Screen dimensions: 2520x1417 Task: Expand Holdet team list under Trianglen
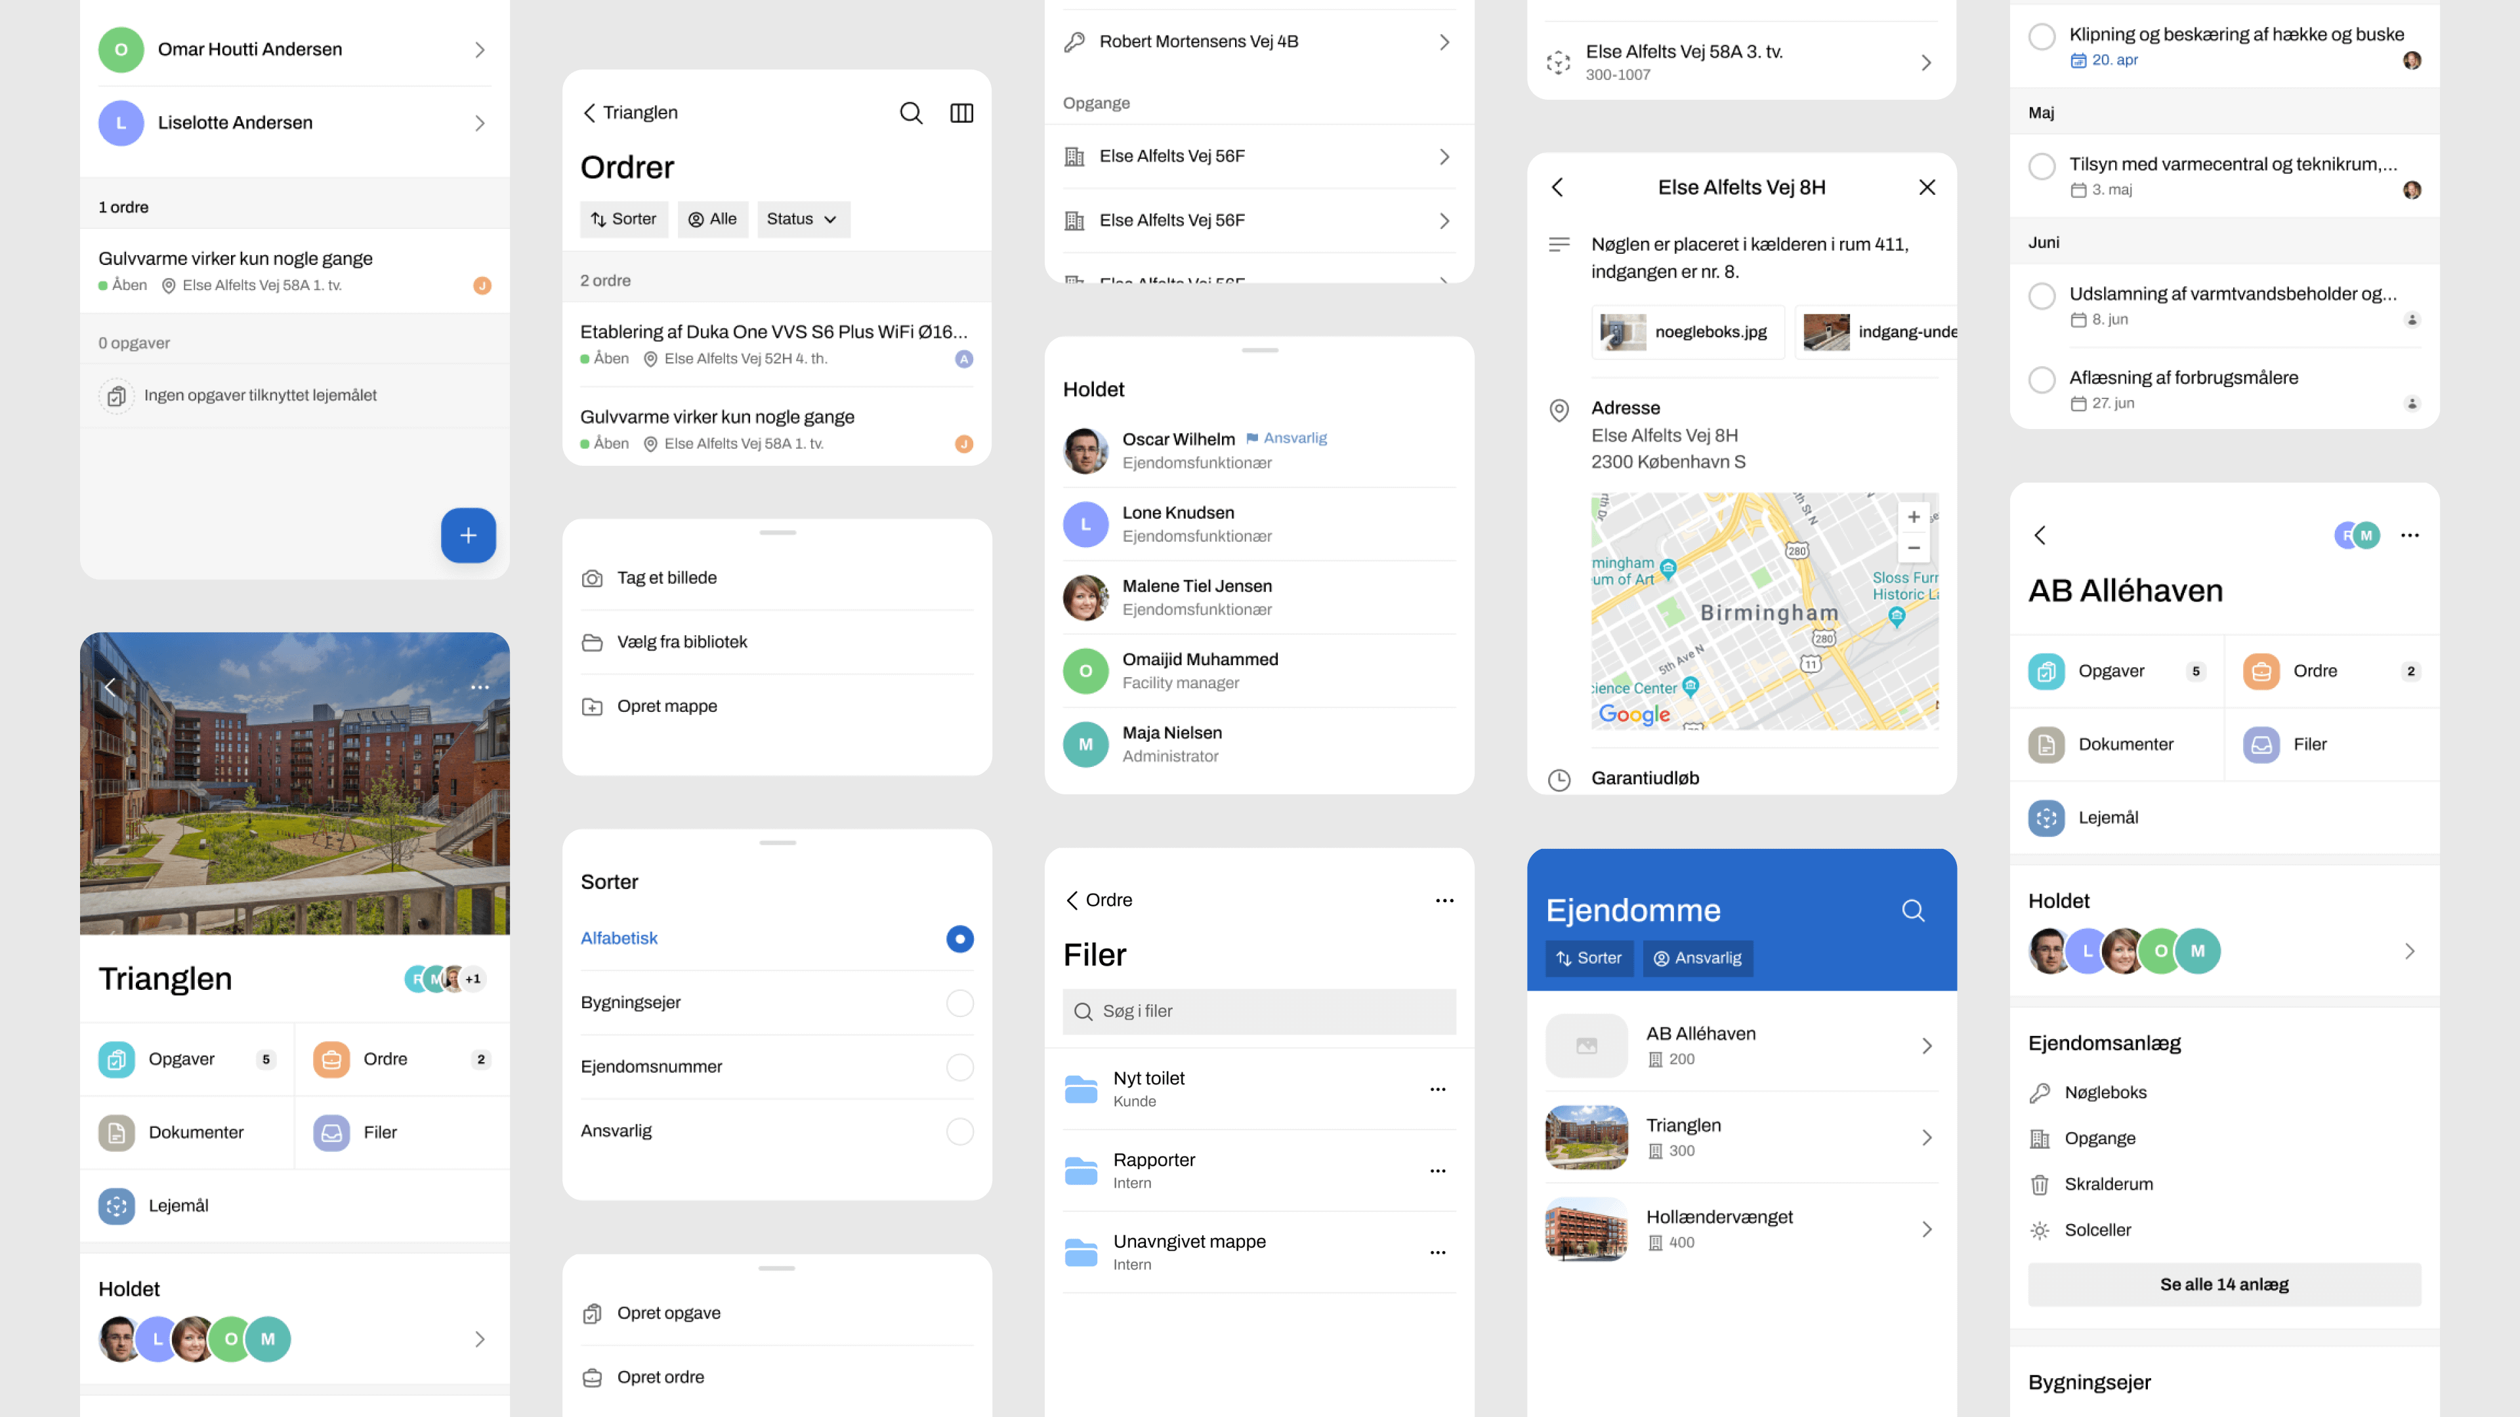click(x=479, y=1339)
